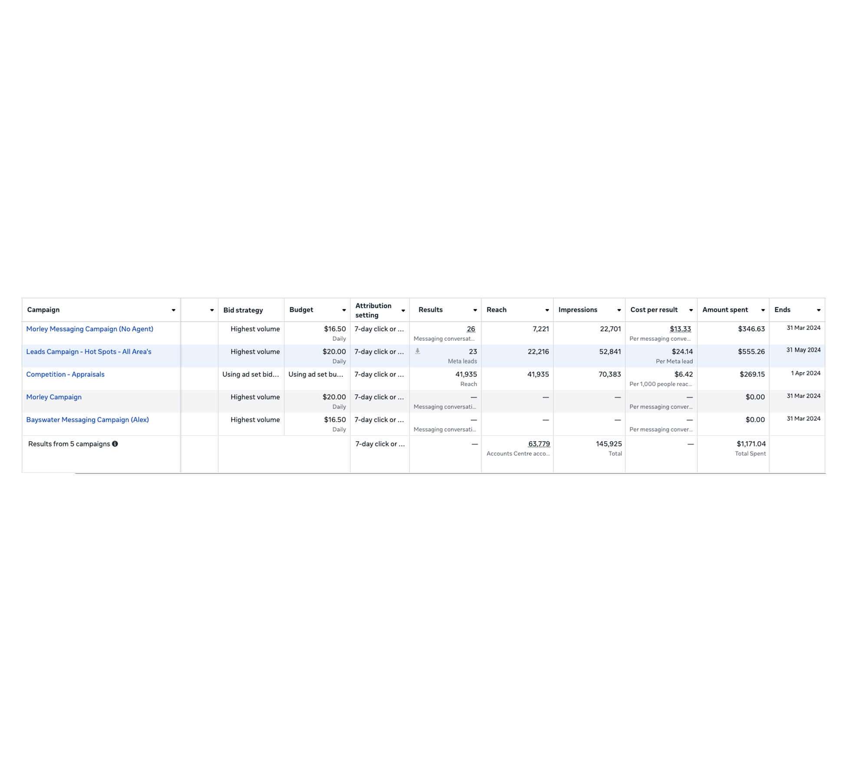847x772 pixels.
Task: Open Morley Messaging Campaign (No Agent) link
Action: (89, 329)
